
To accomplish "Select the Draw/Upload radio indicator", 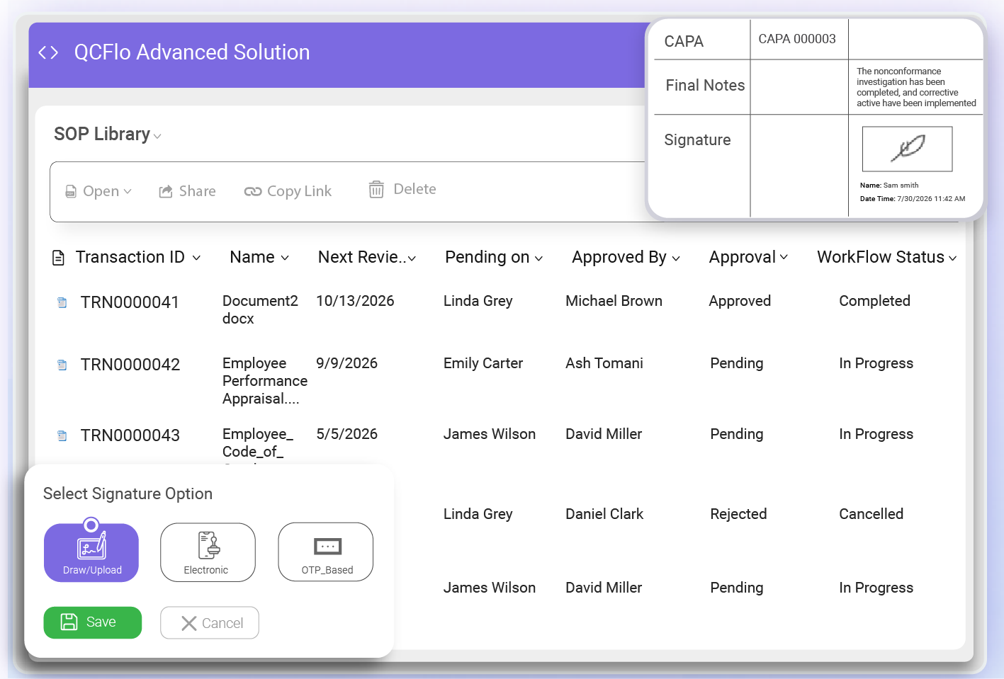I will [91, 525].
